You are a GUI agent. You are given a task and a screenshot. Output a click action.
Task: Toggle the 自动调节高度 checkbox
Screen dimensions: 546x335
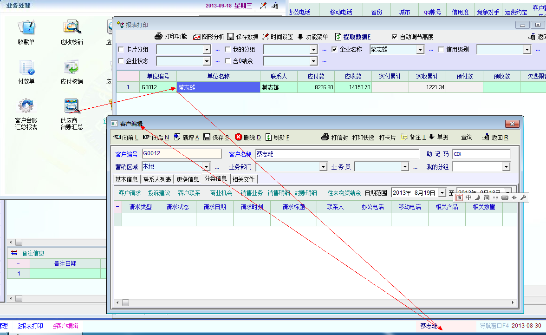coord(395,37)
